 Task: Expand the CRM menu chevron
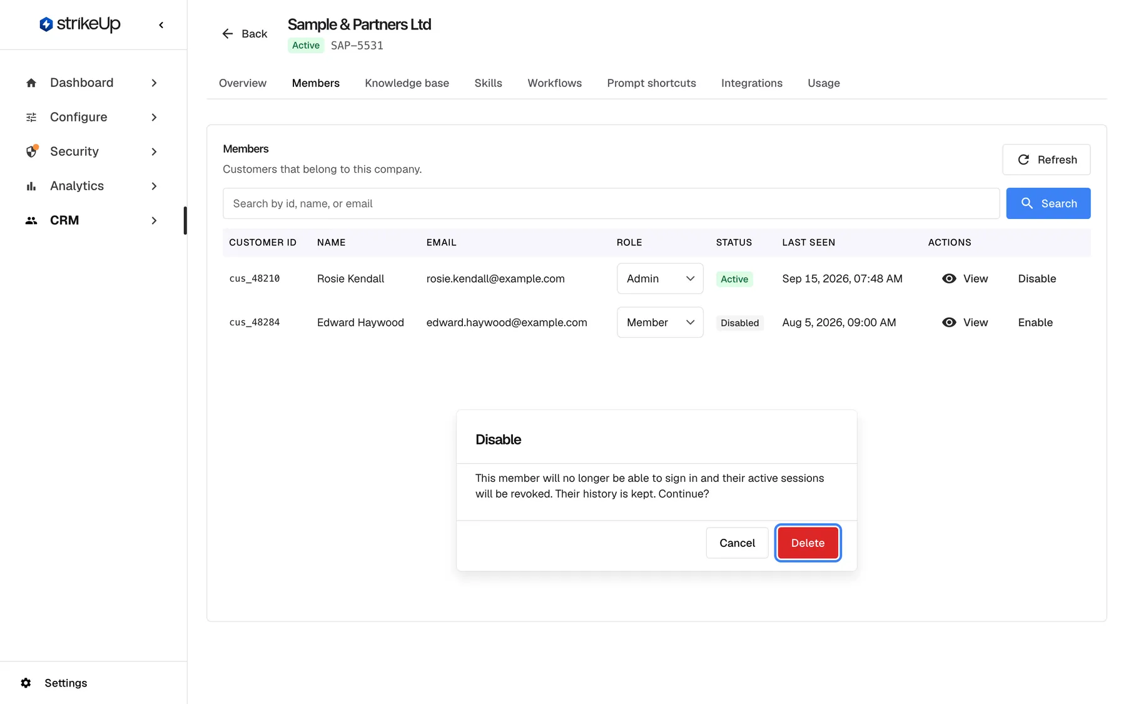click(x=154, y=221)
